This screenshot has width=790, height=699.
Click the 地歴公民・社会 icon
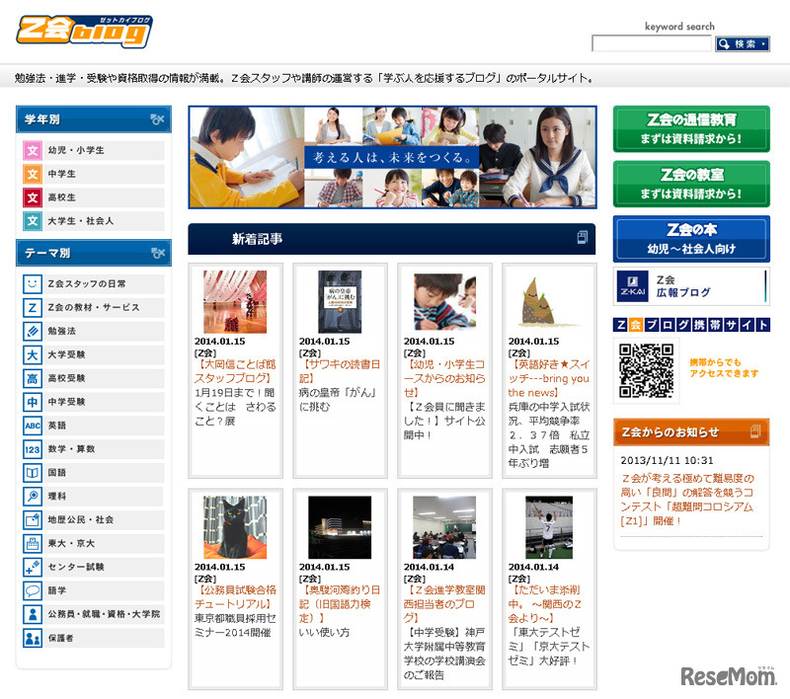33,519
